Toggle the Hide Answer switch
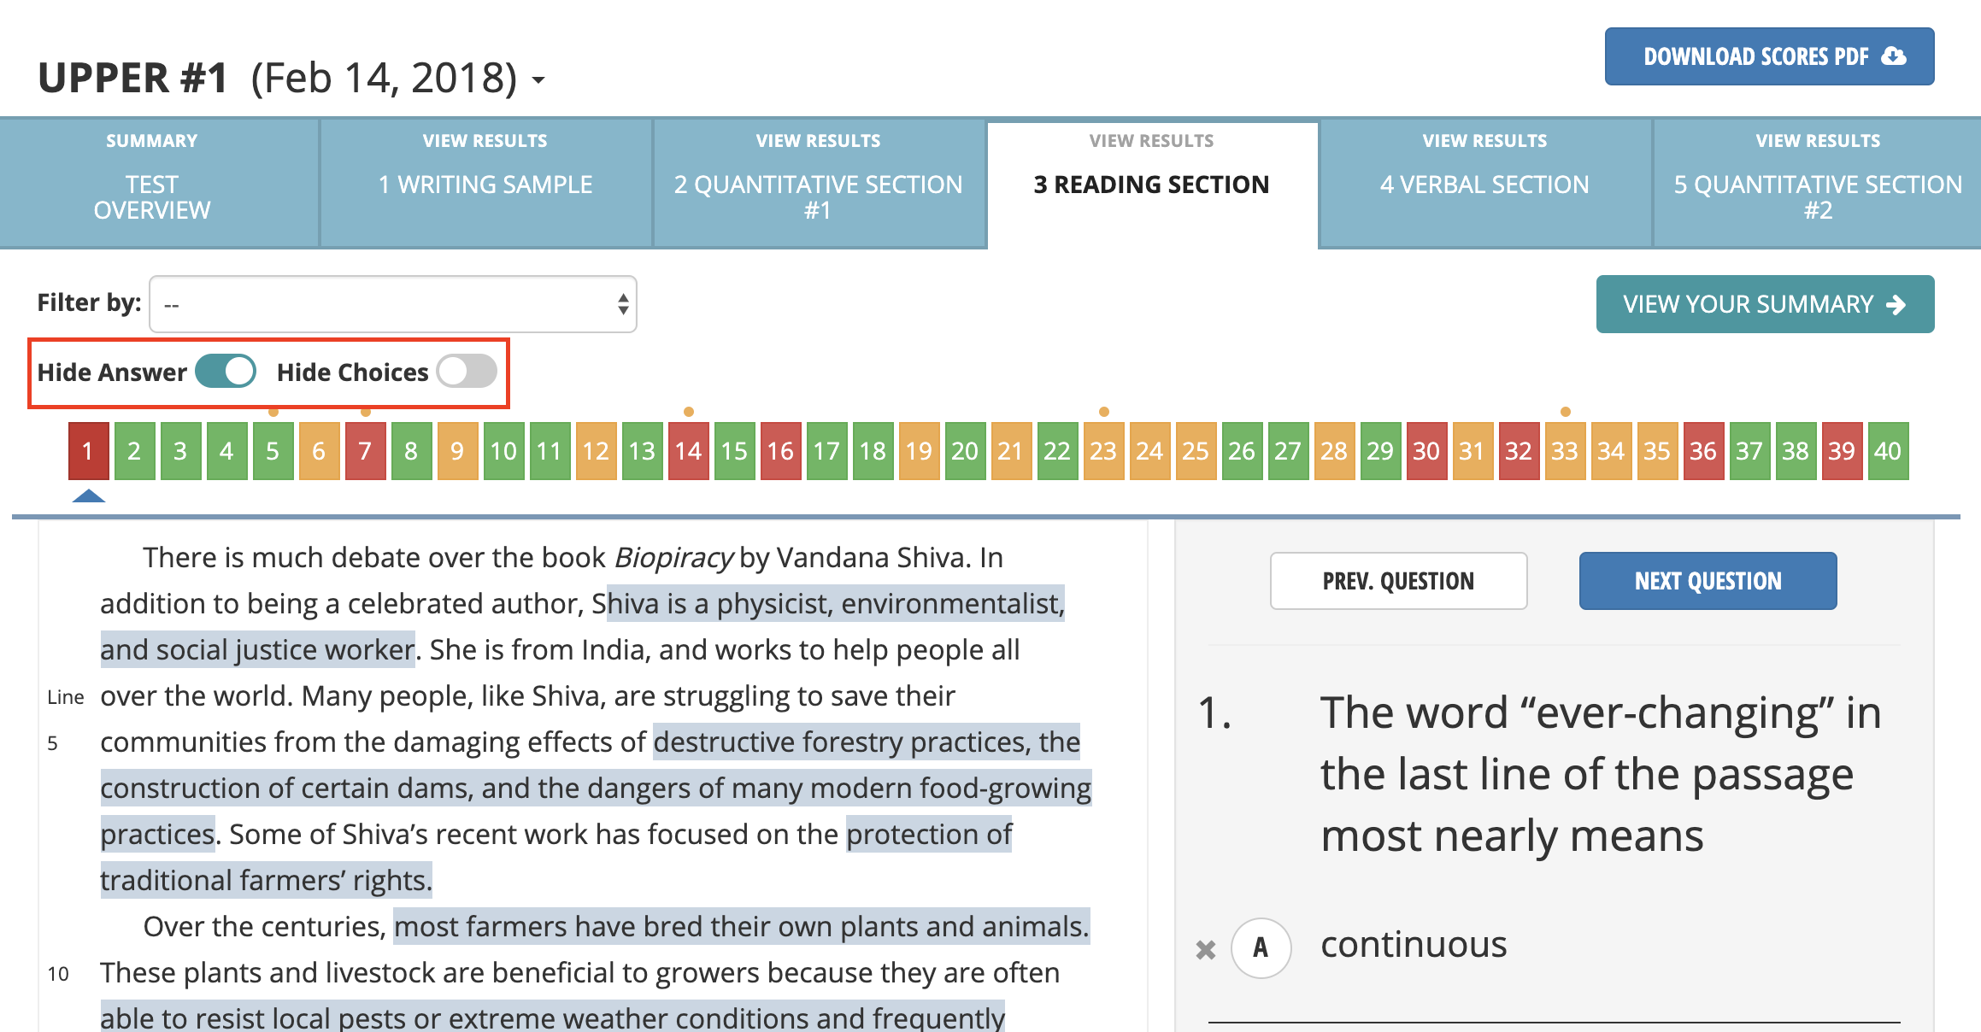This screenshot has height=1032, width=1981. tap(226, 372)
